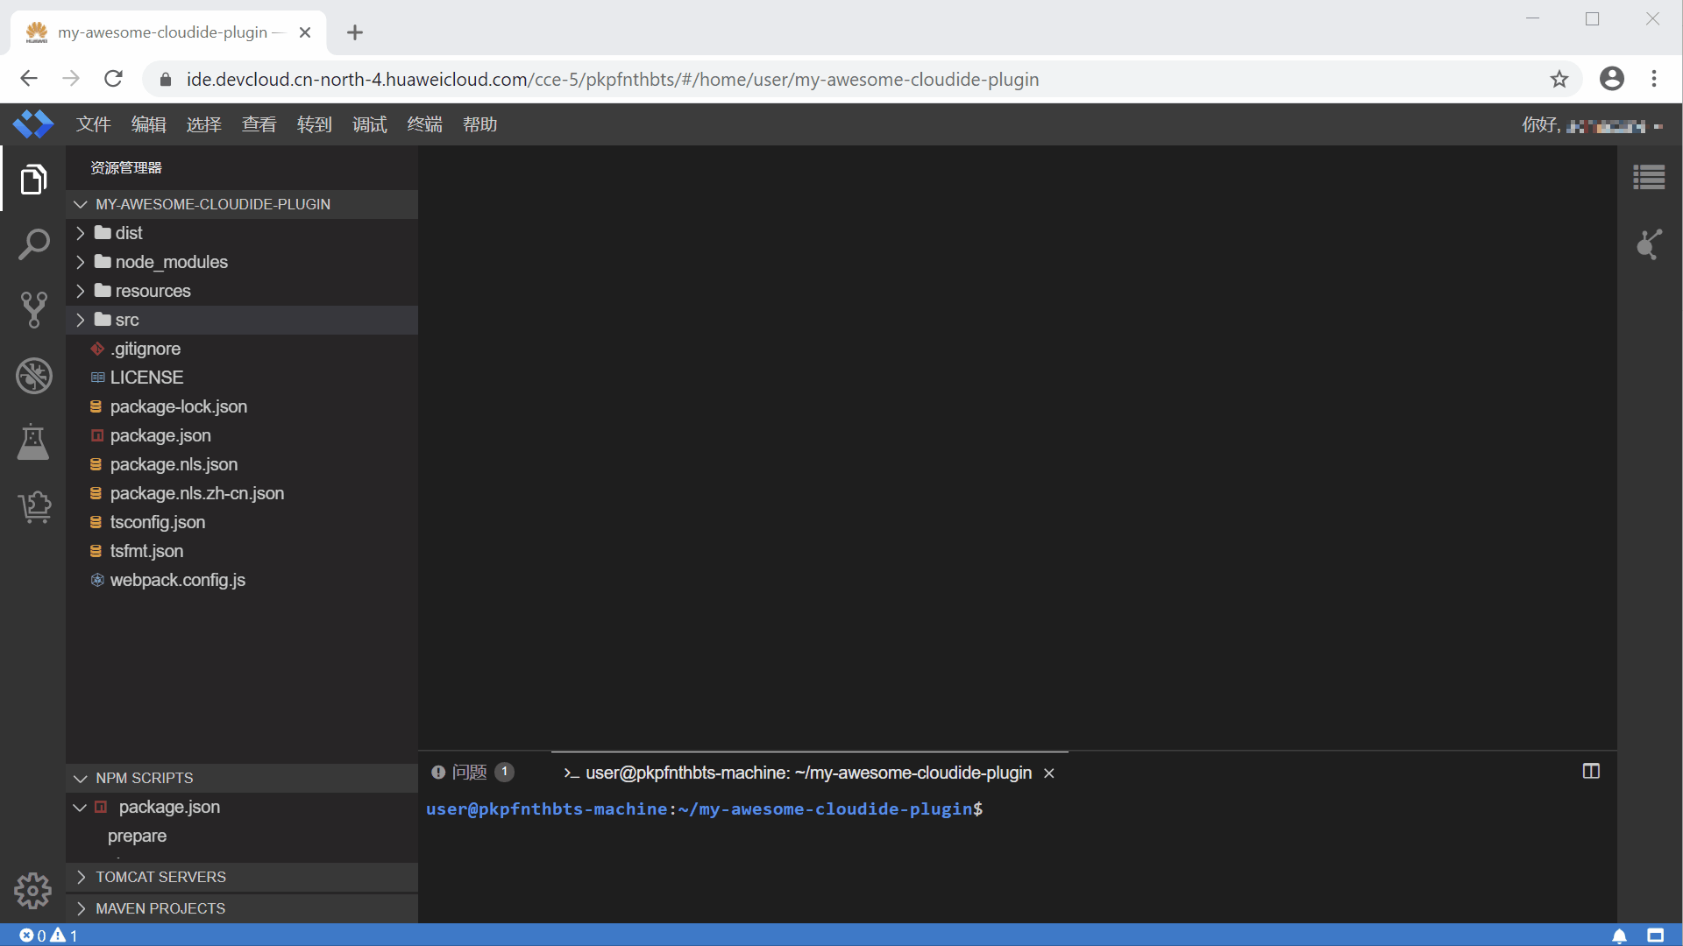
Task: Open the Outline panel icon on the right
Action: tap(1649, 176)
